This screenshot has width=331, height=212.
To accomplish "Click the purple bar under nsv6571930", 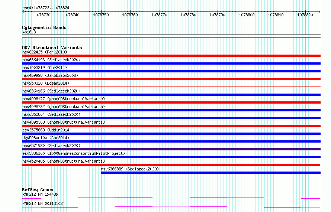I will [x=171, y=149].
